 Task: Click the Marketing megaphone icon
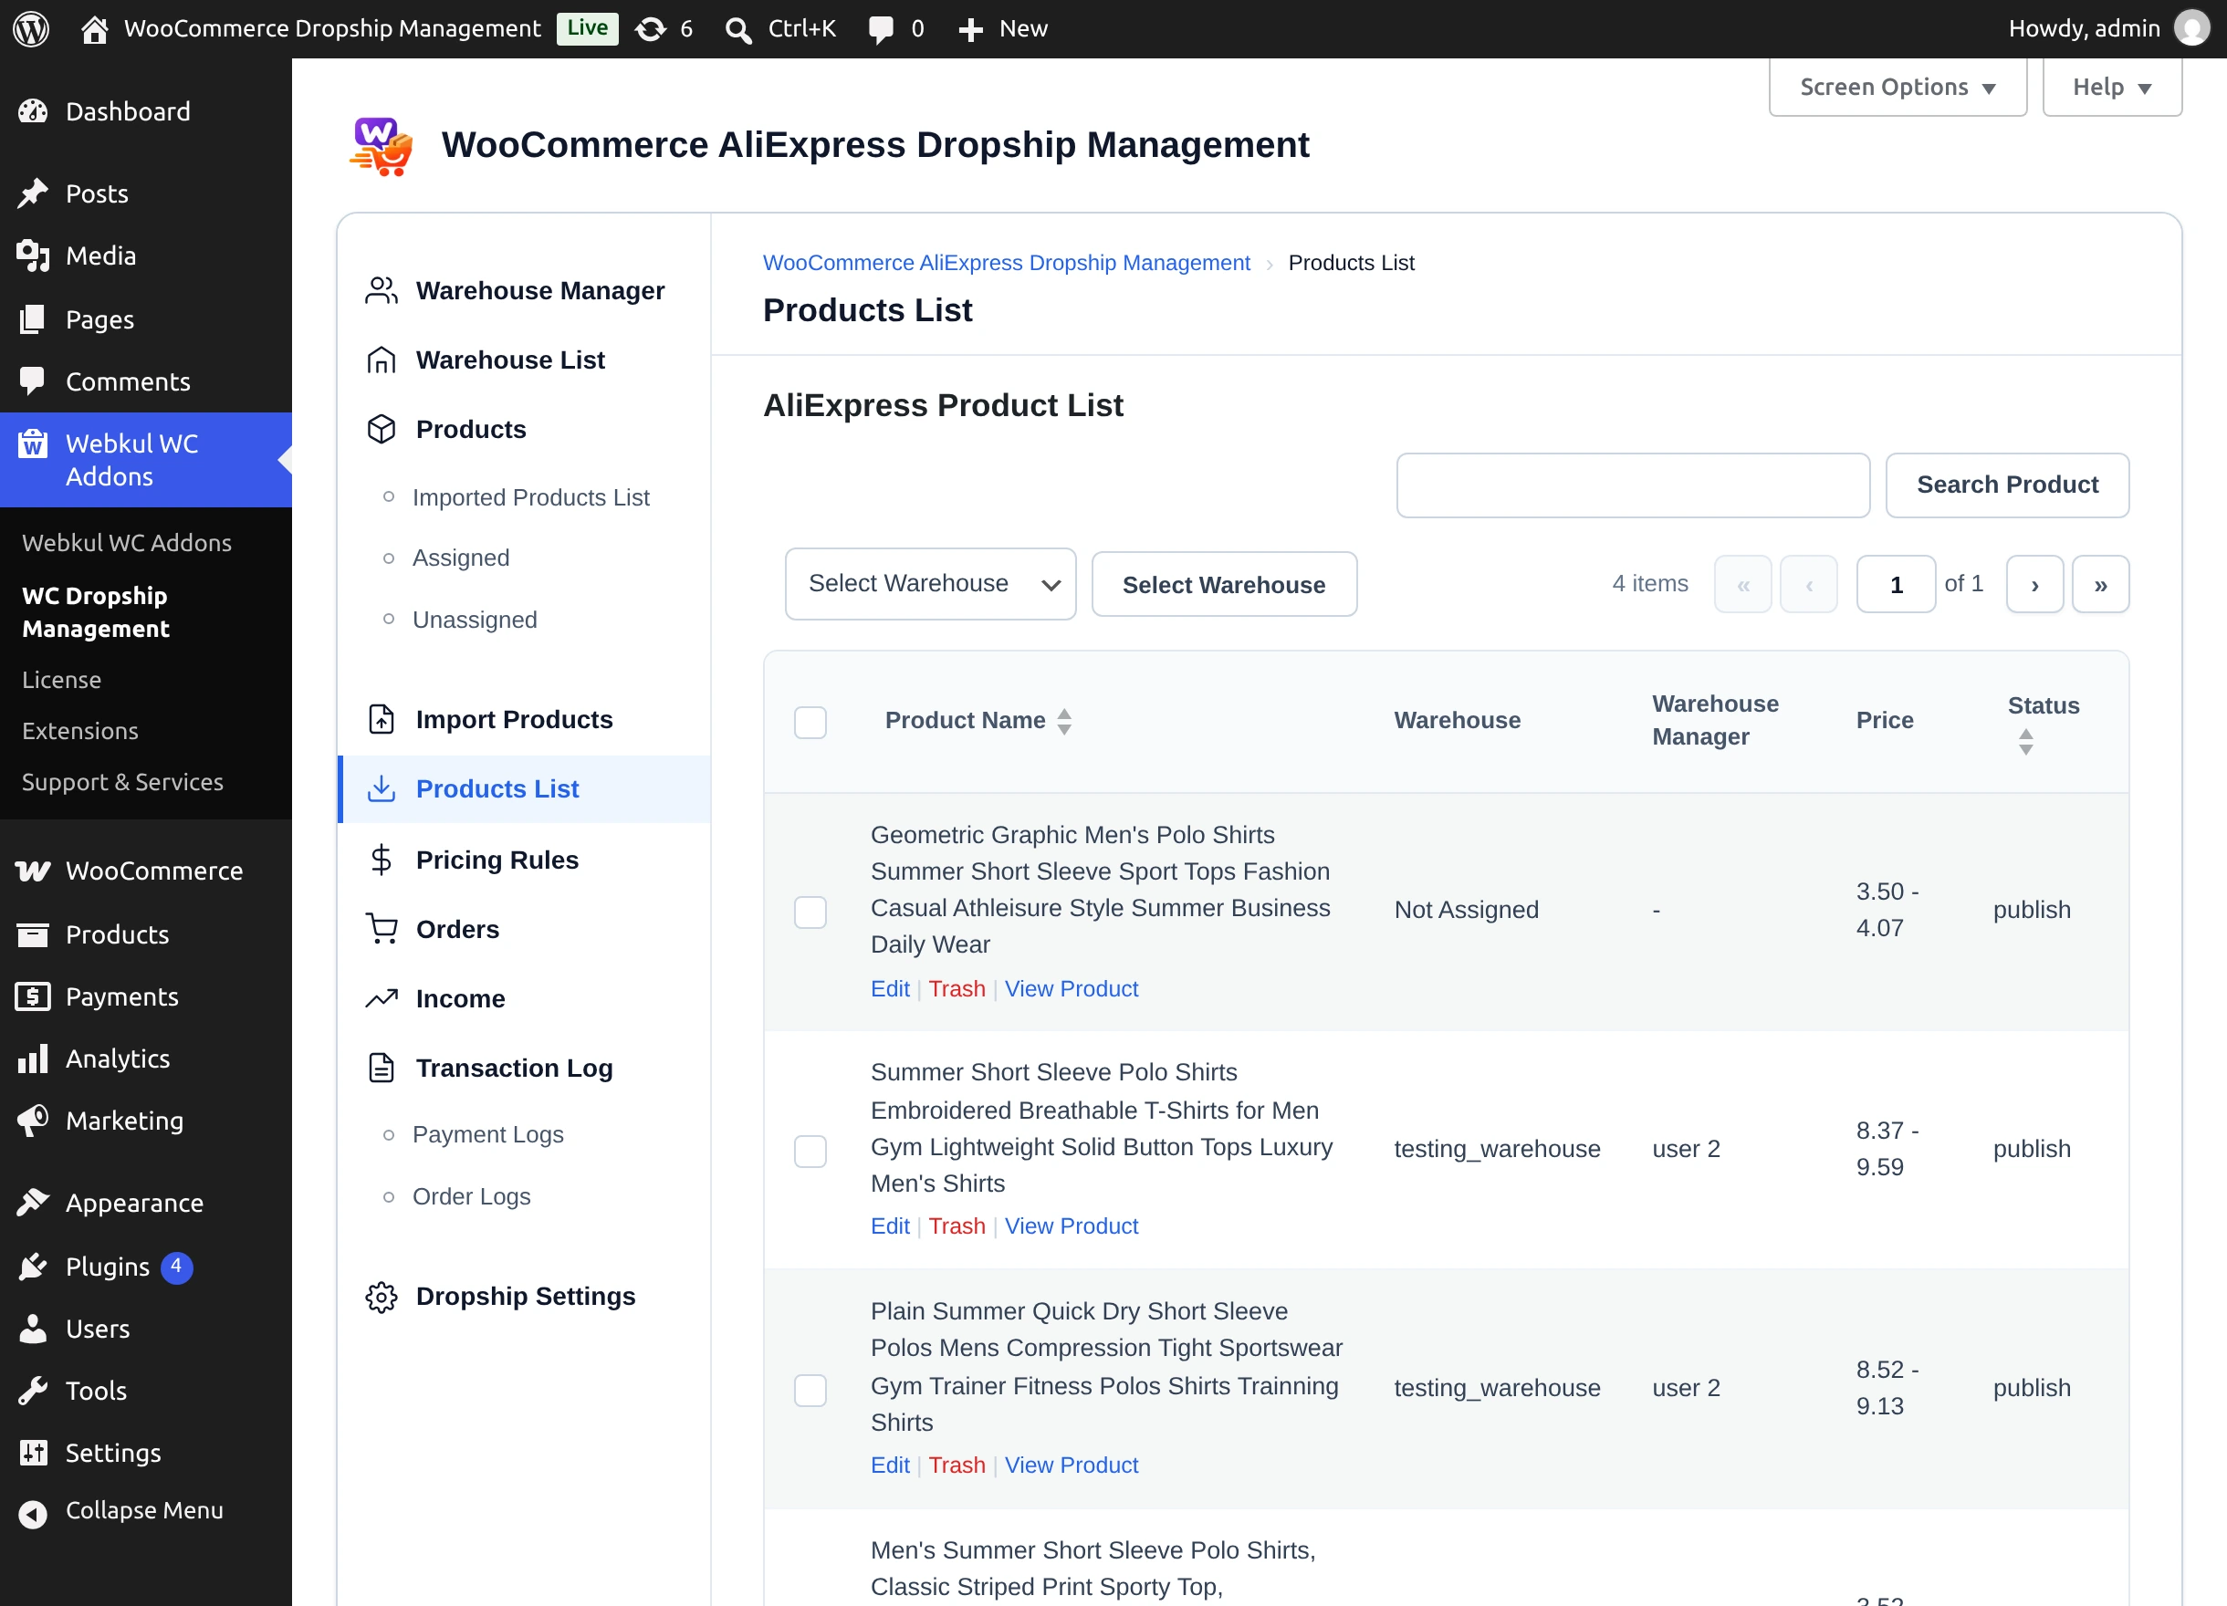34,1121
